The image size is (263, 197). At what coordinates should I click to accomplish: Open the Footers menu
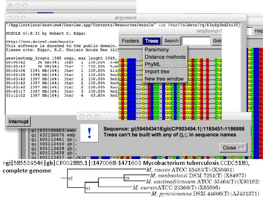point(130,41)
